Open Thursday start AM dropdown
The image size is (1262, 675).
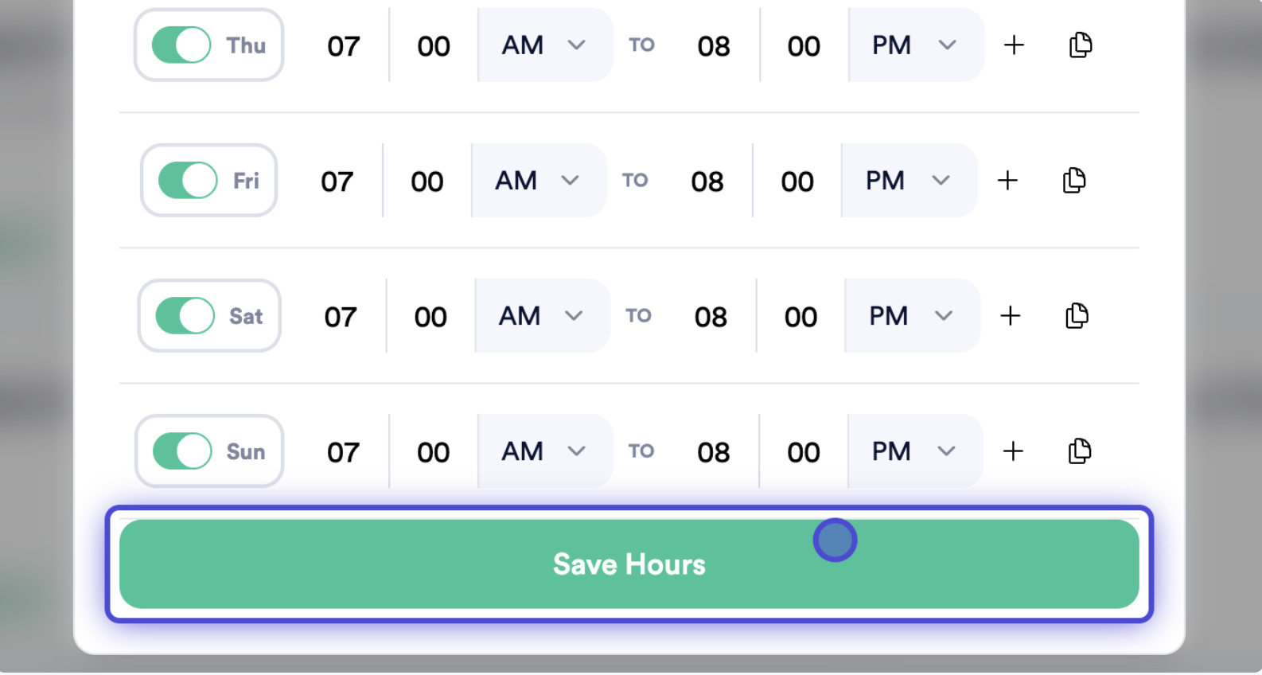545,45
